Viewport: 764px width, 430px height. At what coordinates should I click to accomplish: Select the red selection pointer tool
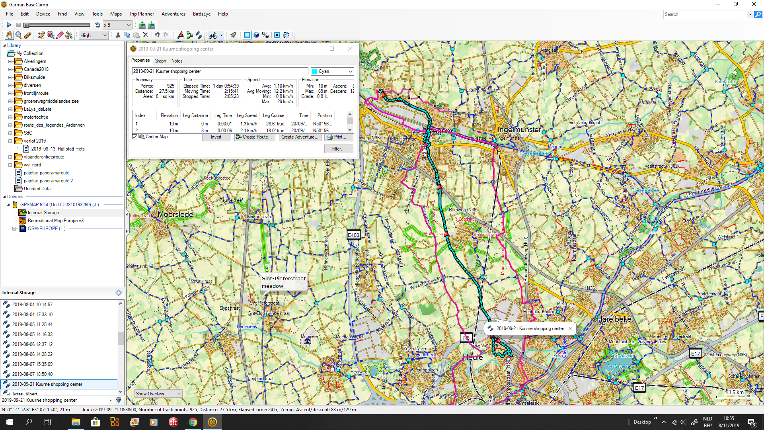pyautogui.click(x=51, y=35)
